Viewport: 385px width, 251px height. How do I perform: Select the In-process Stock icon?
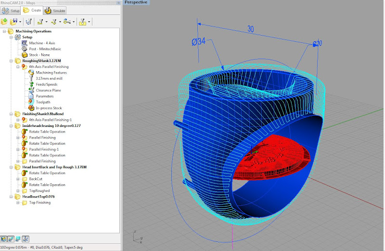tap(32, 108)
